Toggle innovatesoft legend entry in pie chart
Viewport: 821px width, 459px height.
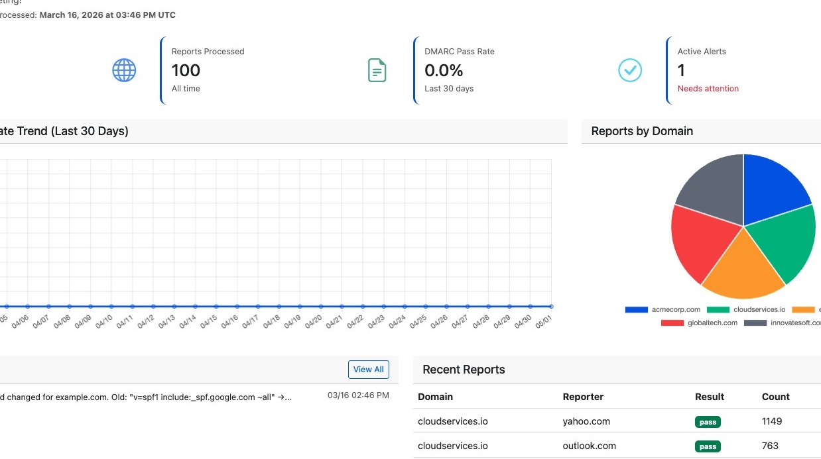[783, 323]
